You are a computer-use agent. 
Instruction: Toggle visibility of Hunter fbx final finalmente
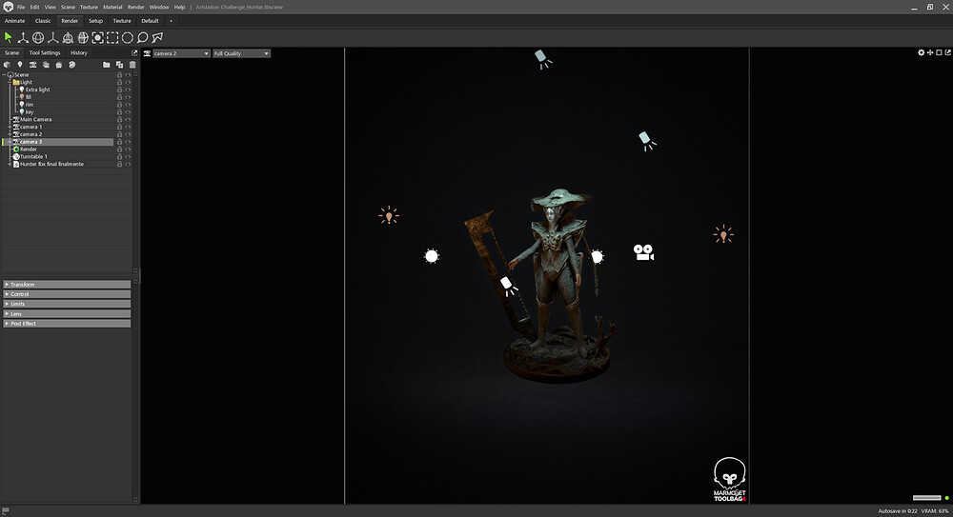pyautogui.click(x=128, y=164)
